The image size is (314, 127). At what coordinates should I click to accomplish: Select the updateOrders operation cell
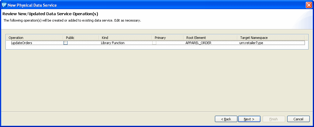tap(22, 43)
